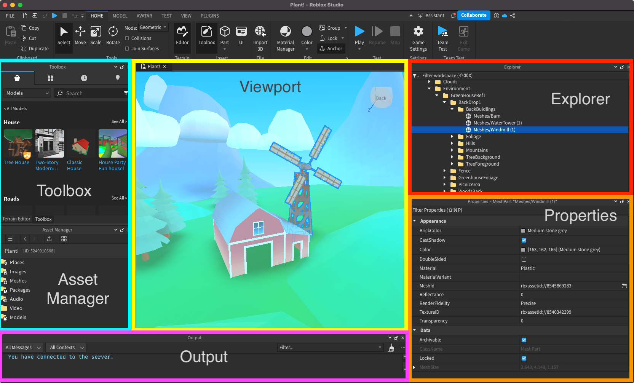Screen dimensions: 634x383
Task: Open the Geometric mode dropdown
Action: pyautogui.click(x=153, y=27)
